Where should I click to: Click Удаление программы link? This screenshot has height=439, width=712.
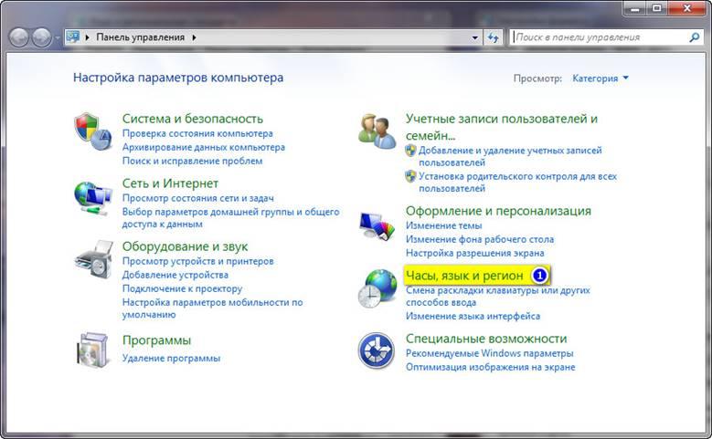171,358
